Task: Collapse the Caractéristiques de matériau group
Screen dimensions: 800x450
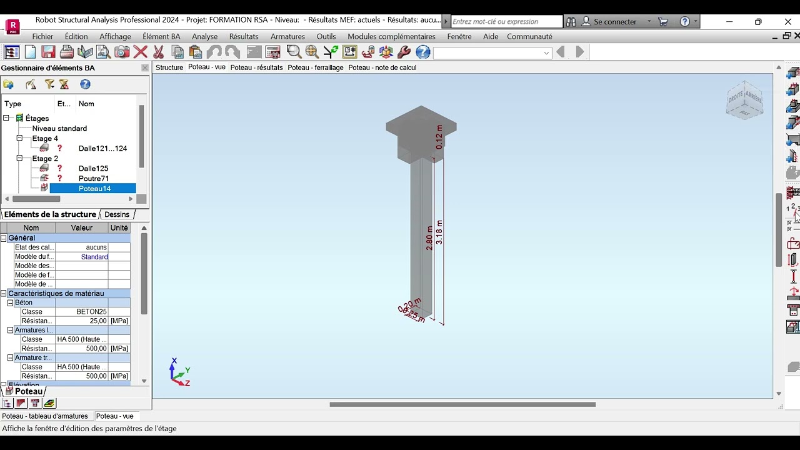Action: [x=4, y=293]
